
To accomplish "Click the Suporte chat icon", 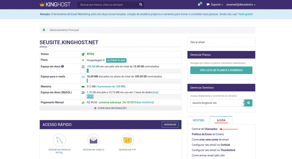I will [x=208, y=5].
